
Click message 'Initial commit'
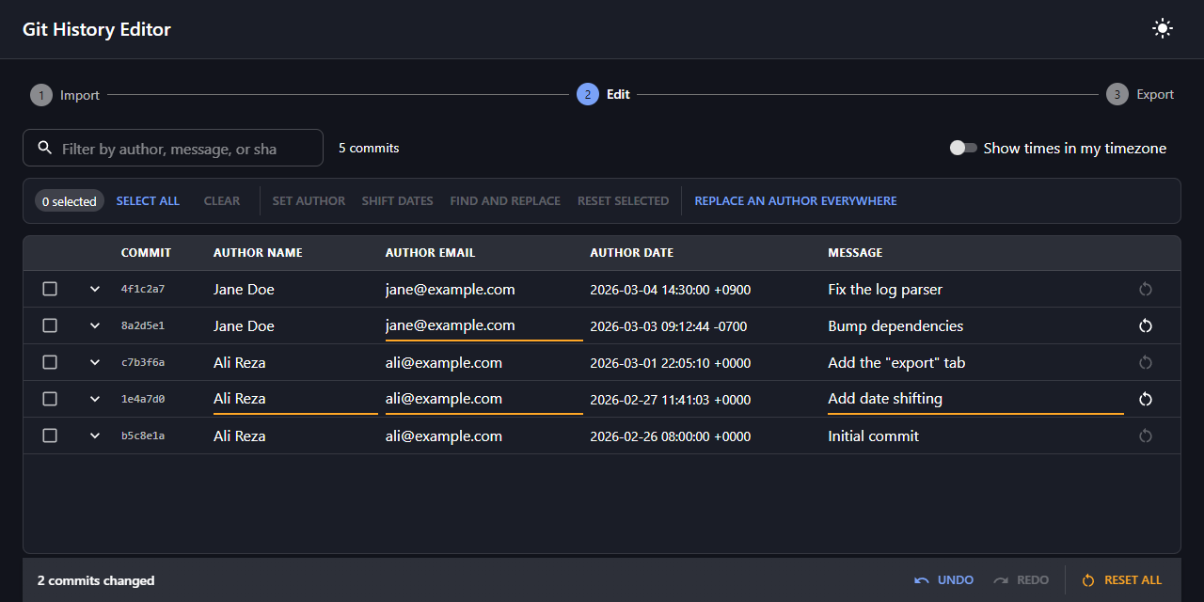pyautogui.click(x=874, y=436)
